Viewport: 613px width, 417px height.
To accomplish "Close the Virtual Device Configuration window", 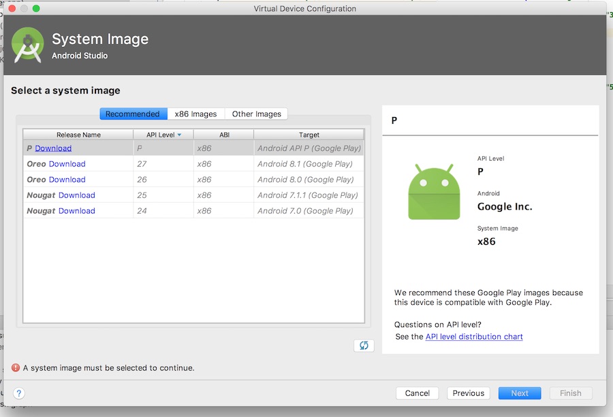I will click(x=12, y=8).
